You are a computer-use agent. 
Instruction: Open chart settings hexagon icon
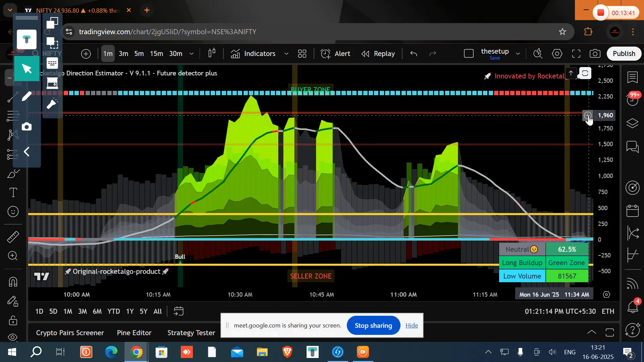click(x=557, y=54)
